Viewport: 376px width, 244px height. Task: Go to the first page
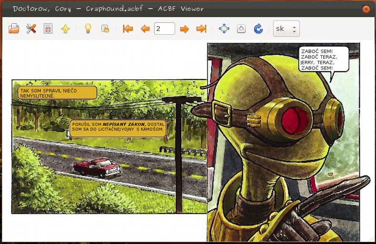[x=128, y=29]
